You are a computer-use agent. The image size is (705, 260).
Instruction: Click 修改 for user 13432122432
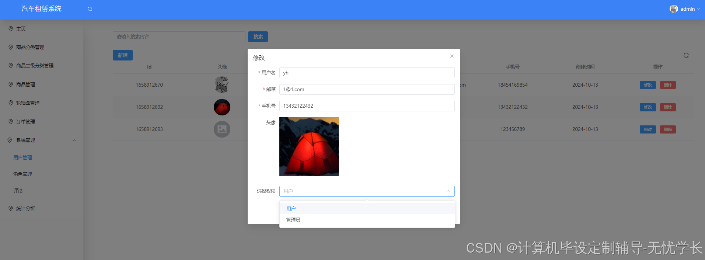(648, 107)
